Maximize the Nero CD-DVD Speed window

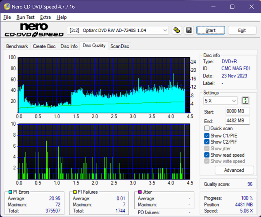[232, 7]
